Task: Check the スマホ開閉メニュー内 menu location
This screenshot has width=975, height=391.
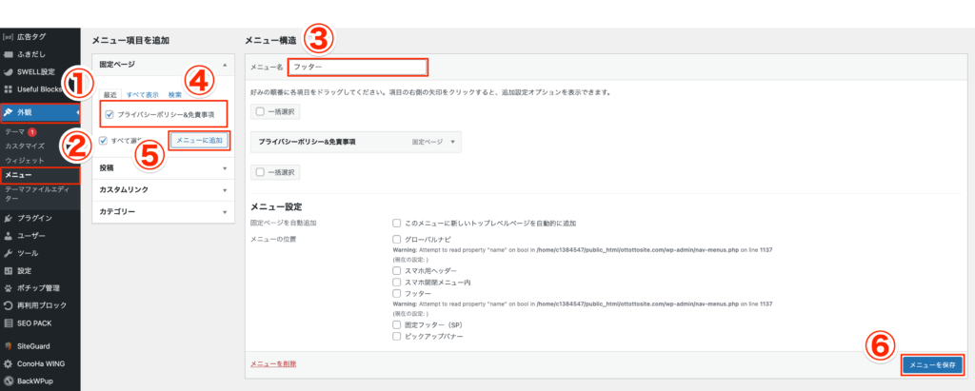Action: (x=396, y=283)
